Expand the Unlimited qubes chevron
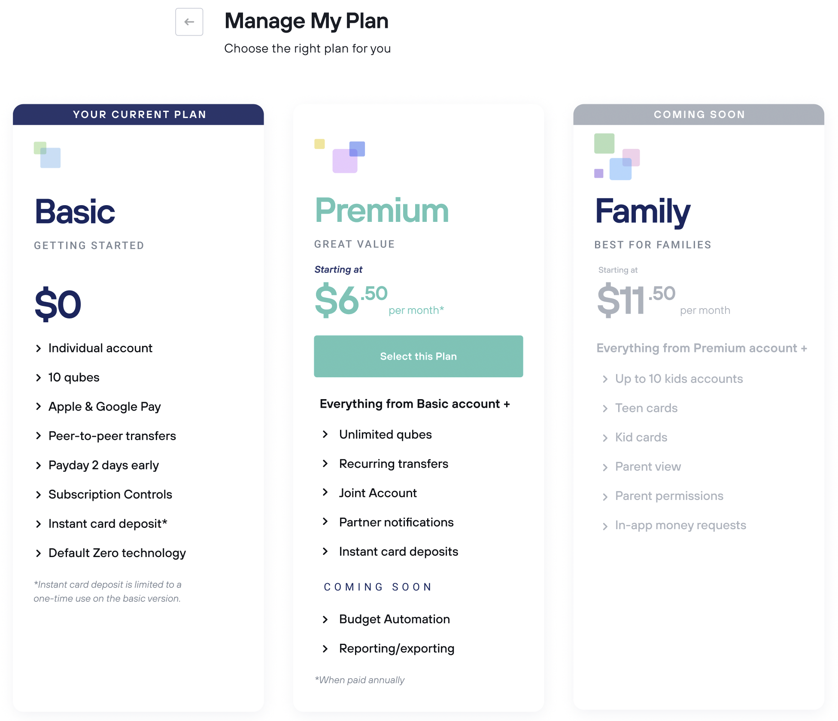This screenshot has height=721, width=838. coord(325,434)
